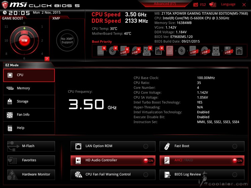The image size is (251, 188).
Task: Select the UEFI USB hard disk boot icon
Action: [x=124, y=51]
